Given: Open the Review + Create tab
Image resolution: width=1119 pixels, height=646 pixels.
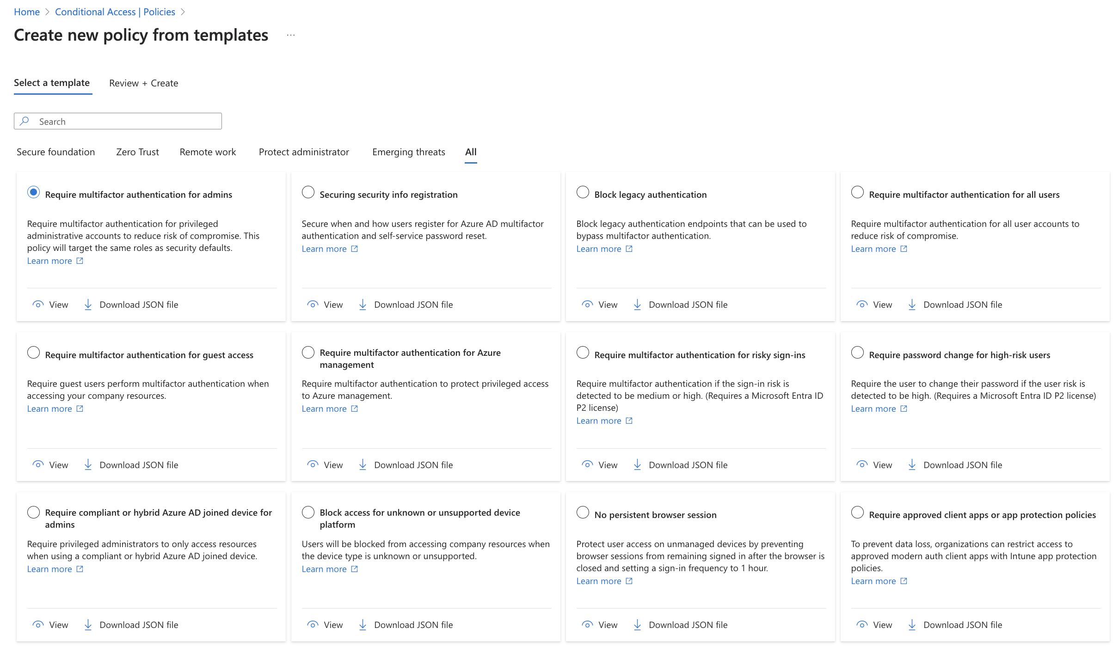Looking at the screenshot, I should (143, 83).
